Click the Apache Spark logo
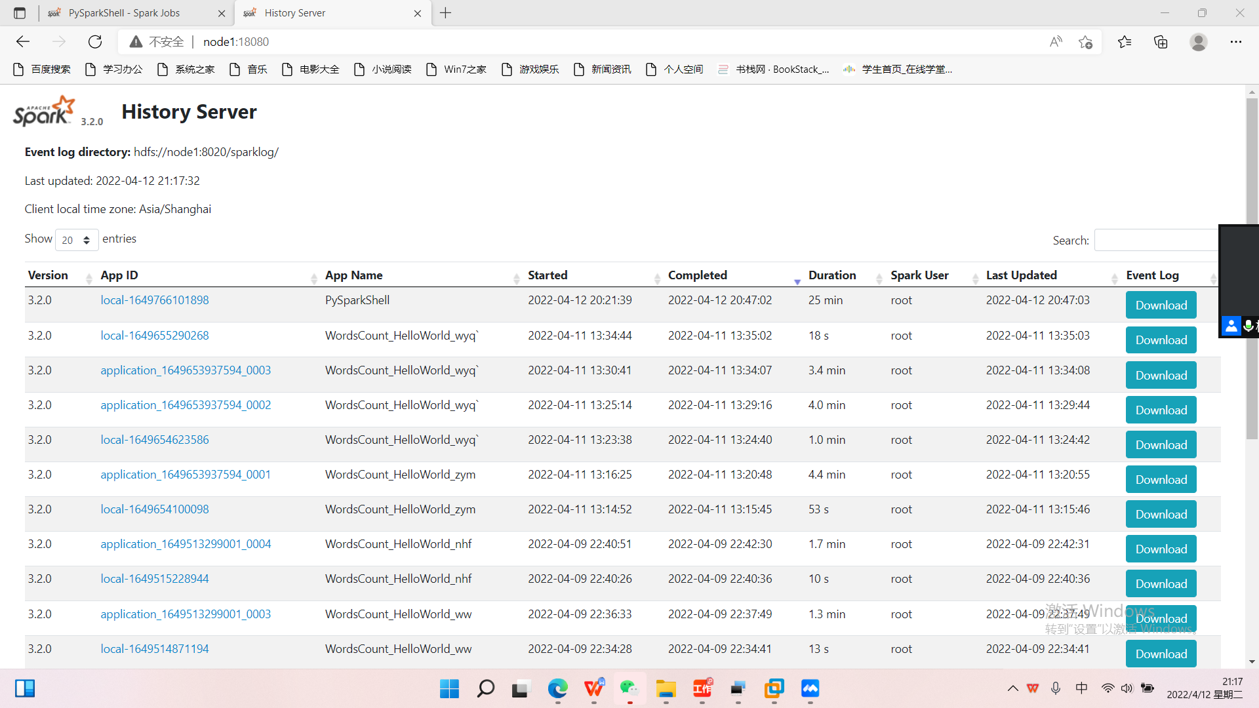Screen dimensions: 1259x708 tap(44, 111)
